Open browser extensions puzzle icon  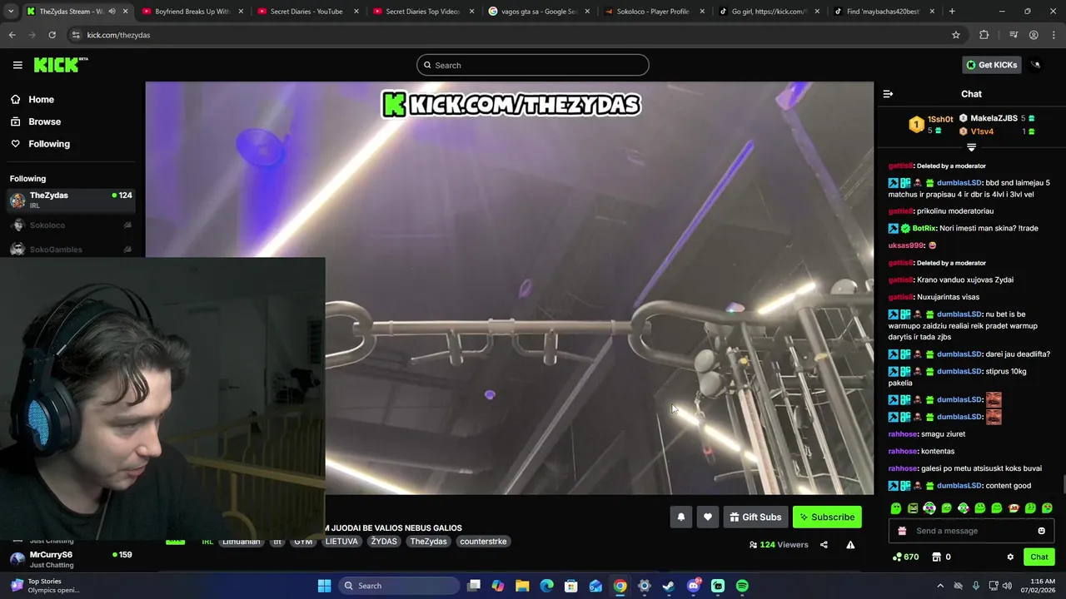point(984,35)
